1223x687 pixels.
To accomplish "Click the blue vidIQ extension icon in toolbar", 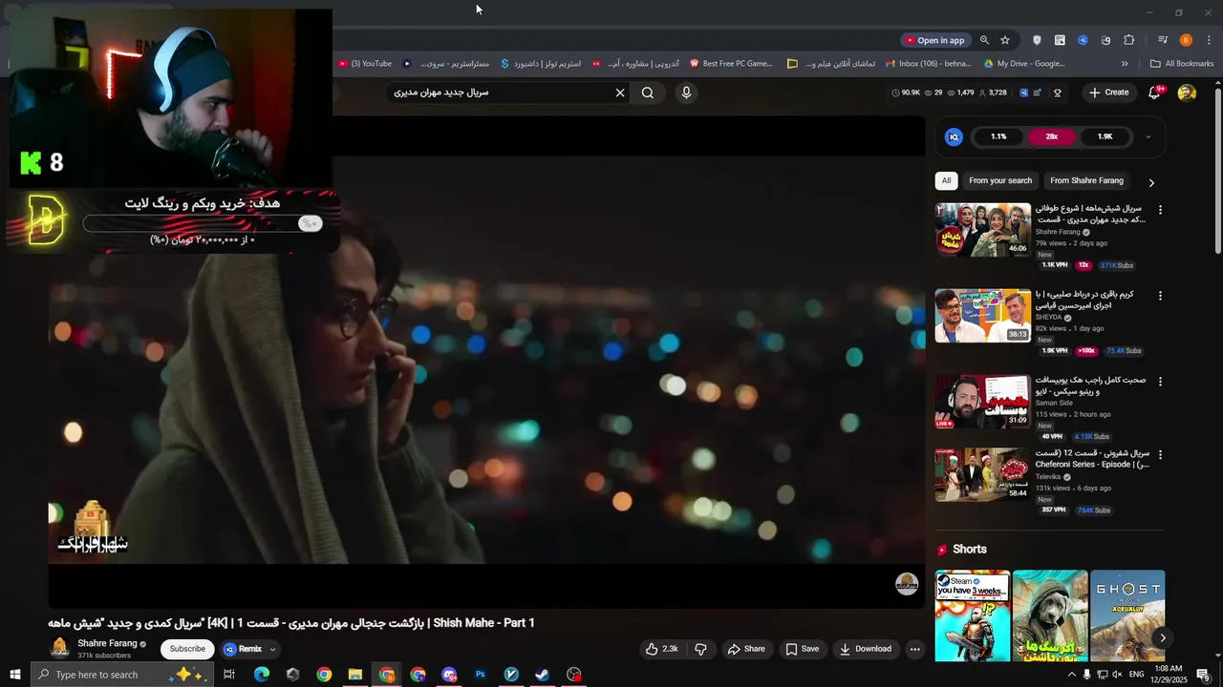I will click(x=1083, y=40).
